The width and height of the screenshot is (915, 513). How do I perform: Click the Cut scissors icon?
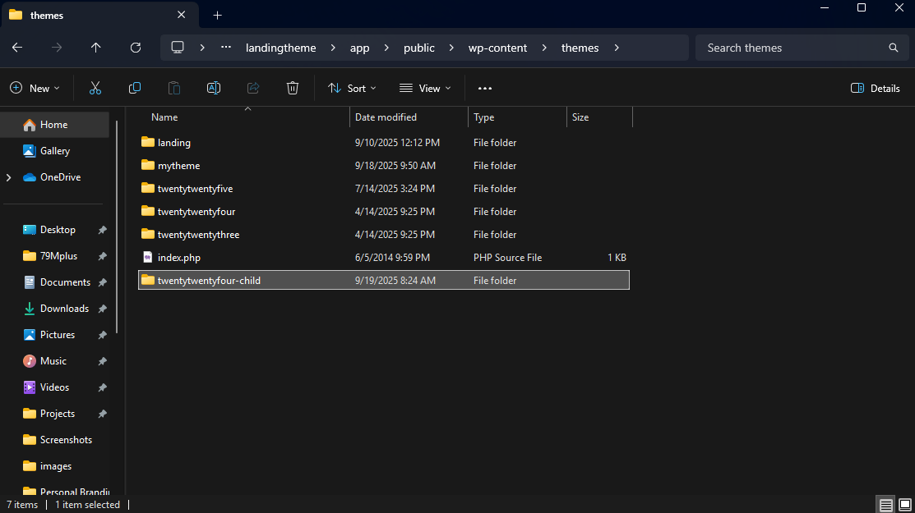[95, 88]
